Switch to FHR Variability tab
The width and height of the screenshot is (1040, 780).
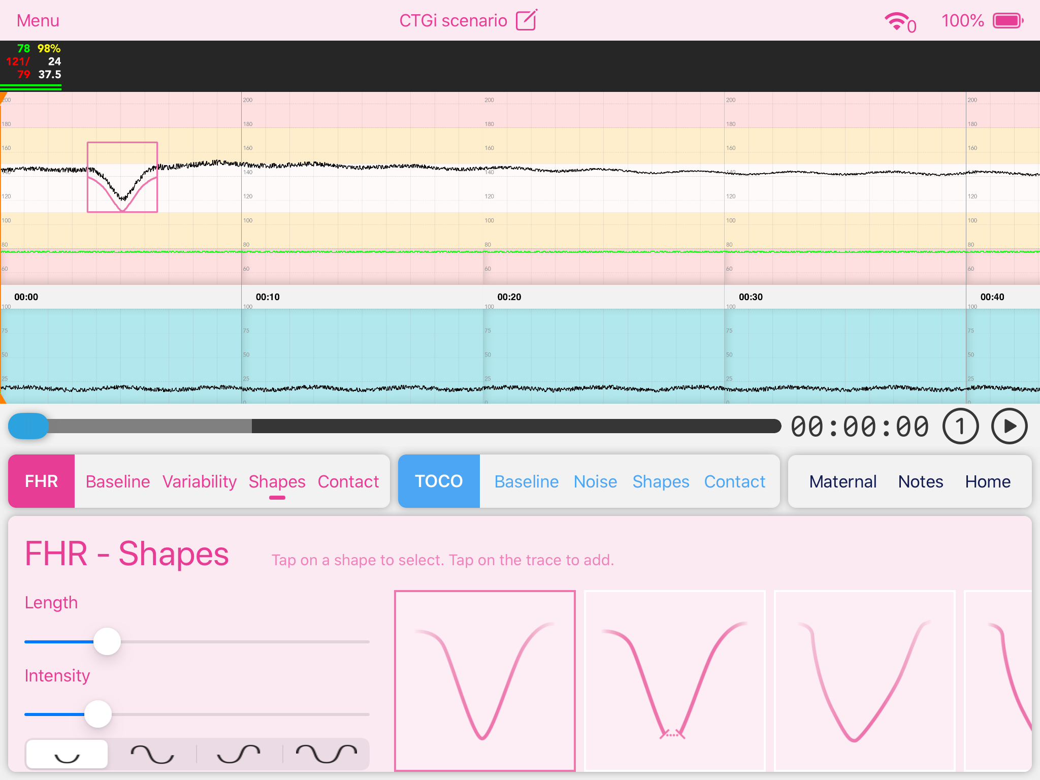coord(200,481)
